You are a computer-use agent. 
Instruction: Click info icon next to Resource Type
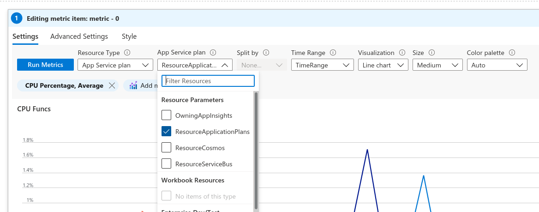click(x=127, y=53)
